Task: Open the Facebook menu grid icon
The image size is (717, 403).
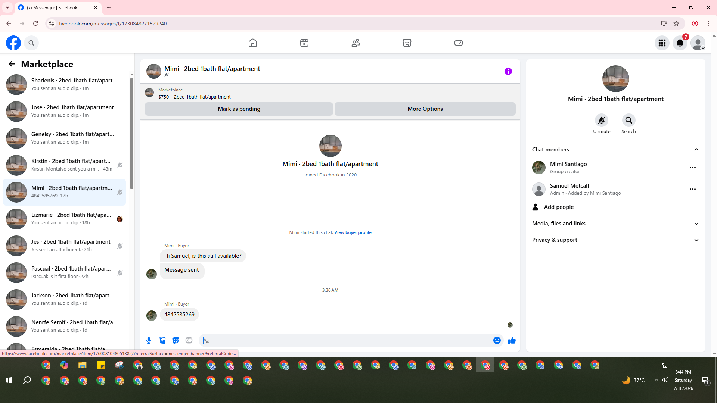Action: click(662, 43)
